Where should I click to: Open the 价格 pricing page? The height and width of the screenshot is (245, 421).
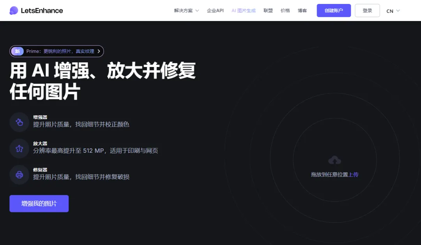point(285,11)
